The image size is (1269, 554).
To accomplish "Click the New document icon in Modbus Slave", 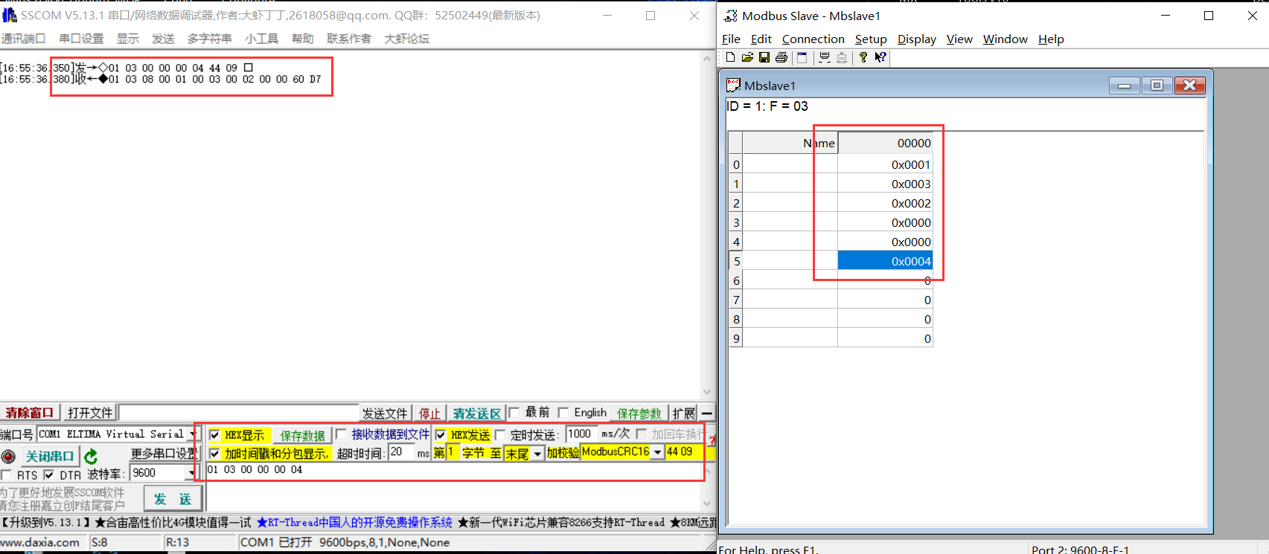I will [x=730, y=57].
